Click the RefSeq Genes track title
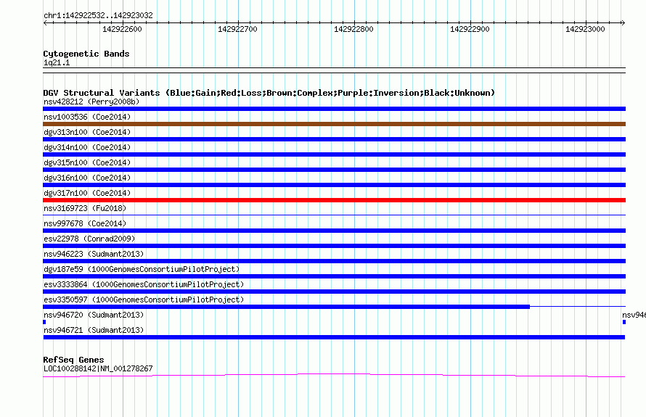The width and height of the screenshot is (646, 417). [x=73, y=360]
